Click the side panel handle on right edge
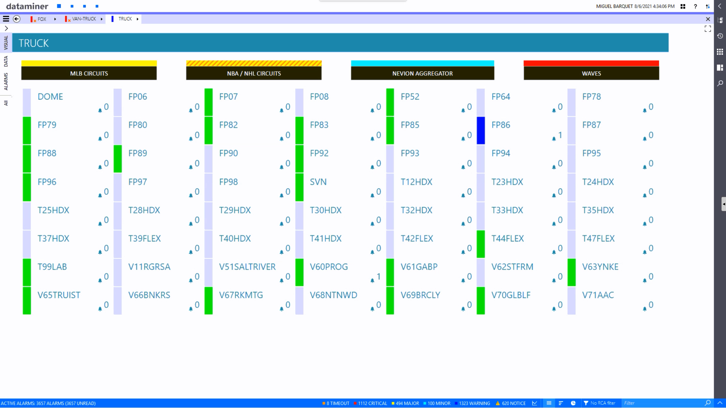 pyautogui.click(x=724, y=204)
